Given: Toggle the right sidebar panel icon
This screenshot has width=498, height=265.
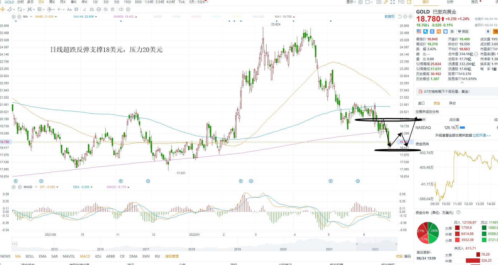Looking at the screenshot, I should click(x=409, y=2).
